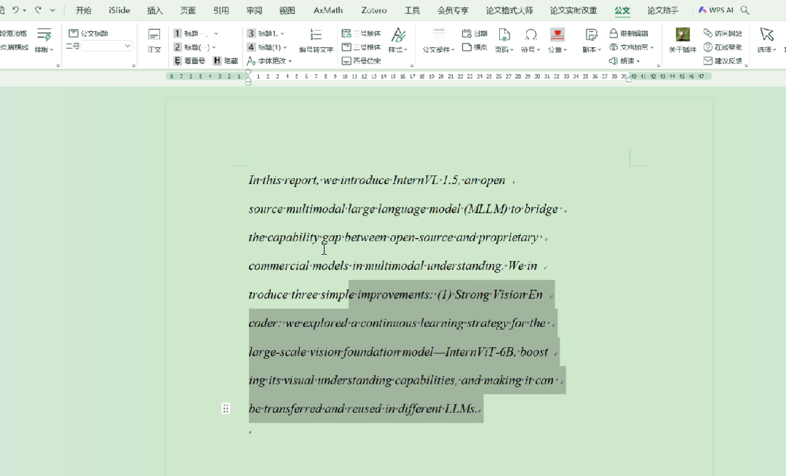Screen dimensions: 786x476
Task: Click the first-line indent marker on the ruler
Action: pyautogui.click(x=248, y=74)
